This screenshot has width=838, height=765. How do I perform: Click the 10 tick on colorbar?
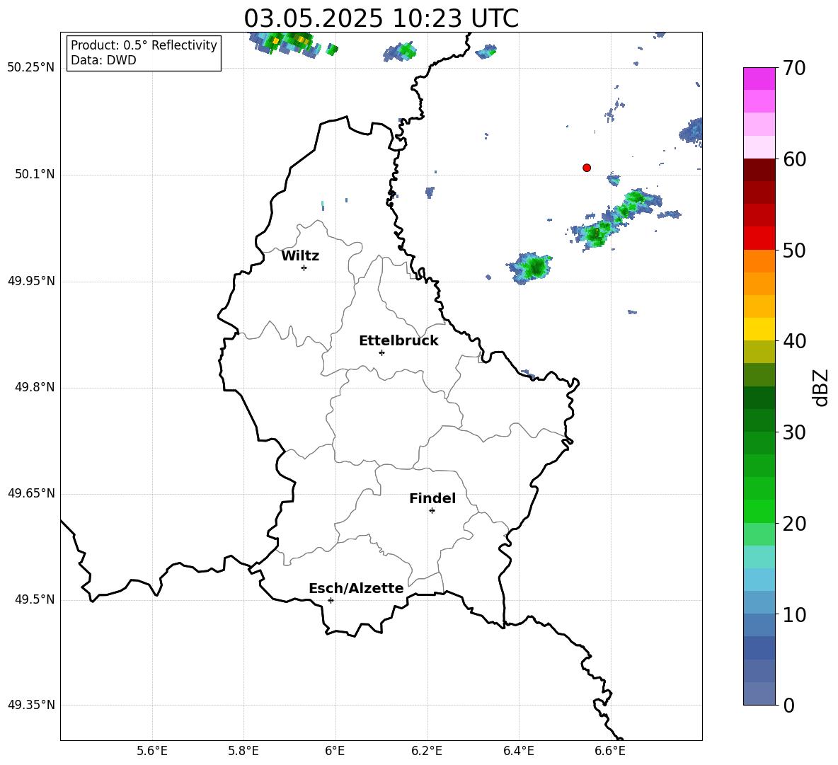pyautogui.click(x=793, y=614)
